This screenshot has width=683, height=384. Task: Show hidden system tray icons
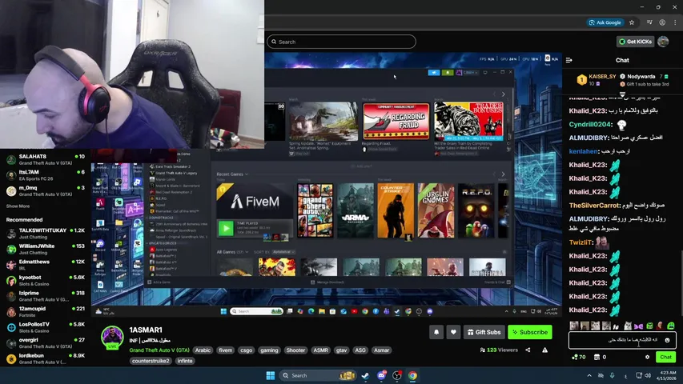pyautogui.click(x=589, y=375)
